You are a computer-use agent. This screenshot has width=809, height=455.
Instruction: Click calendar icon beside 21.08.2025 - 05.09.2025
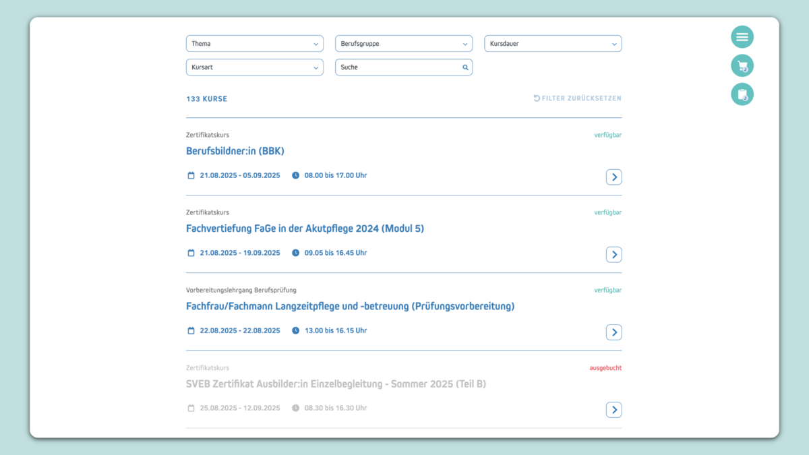(191, 175)
